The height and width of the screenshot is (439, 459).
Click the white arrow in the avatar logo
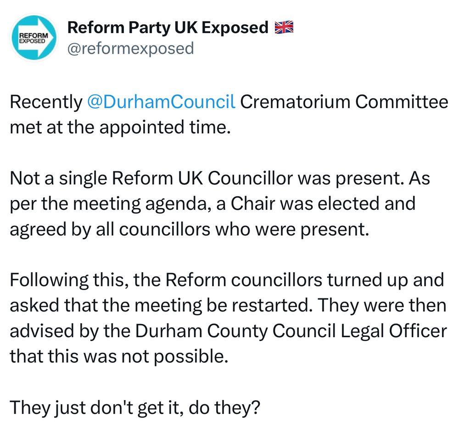34,38
